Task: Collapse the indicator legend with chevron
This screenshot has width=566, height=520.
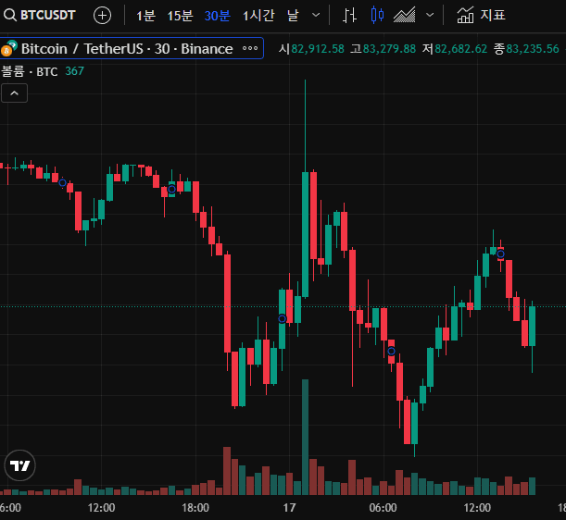Action: [x=15, y=93]
